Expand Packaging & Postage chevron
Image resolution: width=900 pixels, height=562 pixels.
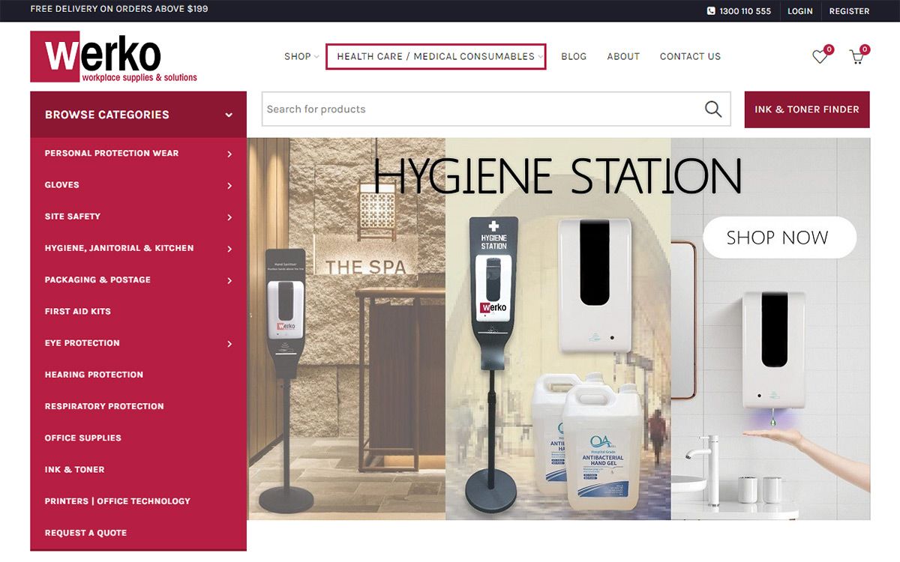229,280
